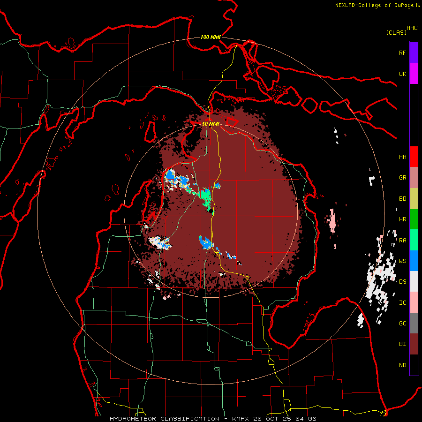422x422 pixels.
Task: Click the WS legend label
Action: point(402,261)
